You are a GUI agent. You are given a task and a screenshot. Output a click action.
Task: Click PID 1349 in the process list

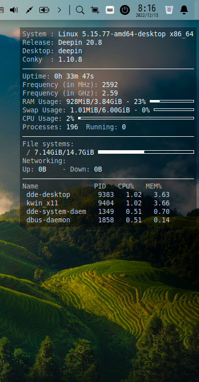pos(106,212)
